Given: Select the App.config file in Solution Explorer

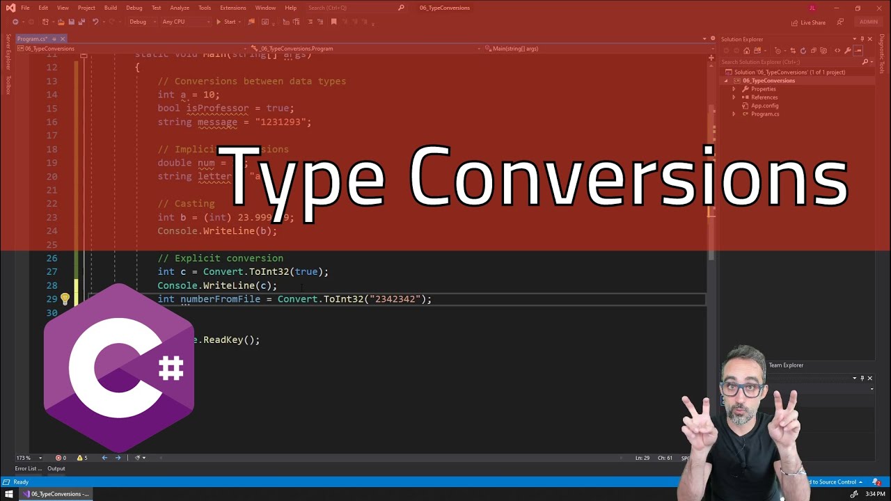Looking at the screenshot, I should pos(764,106).
